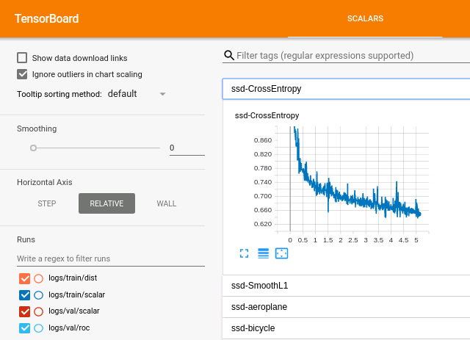The image size is (470, 340).
Task: Set horizontal axis to WALL
Action: point(167,203)
